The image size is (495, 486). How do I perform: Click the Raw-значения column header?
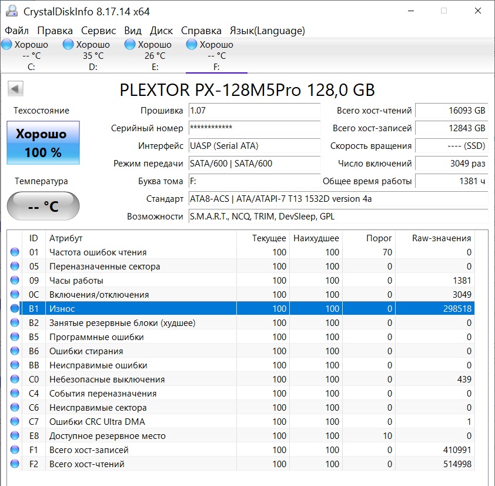click(x=435, y=238)
